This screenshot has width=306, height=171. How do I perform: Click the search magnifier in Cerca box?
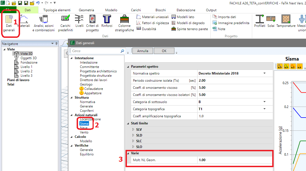point(122,51)
